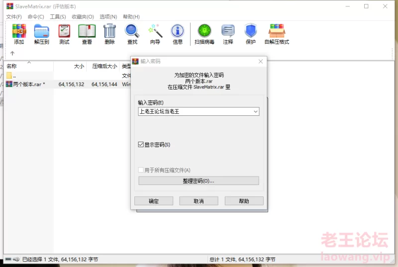Click the 两个版本.rar file icon

(x=9, y=84)
